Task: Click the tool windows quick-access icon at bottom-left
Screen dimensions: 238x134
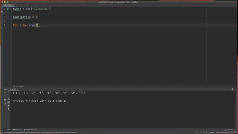Action: [2, 133]
